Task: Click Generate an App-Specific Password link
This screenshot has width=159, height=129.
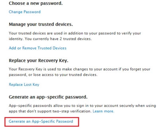Action: [41, 121]
